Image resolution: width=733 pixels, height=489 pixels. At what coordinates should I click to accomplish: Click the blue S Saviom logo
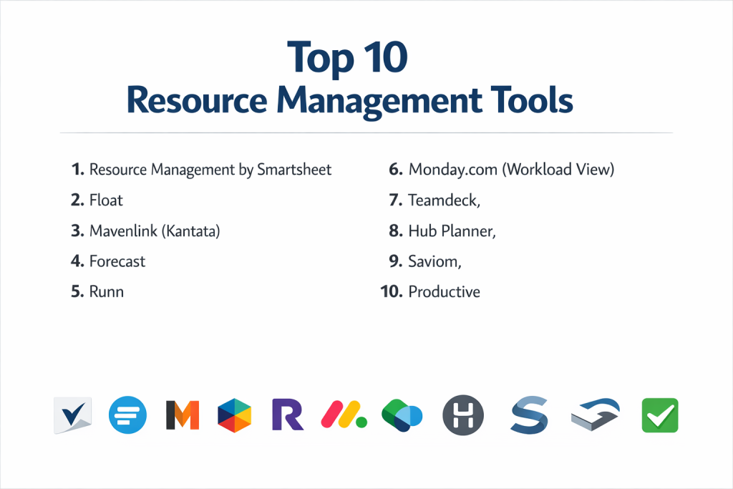tap(529, 415)
